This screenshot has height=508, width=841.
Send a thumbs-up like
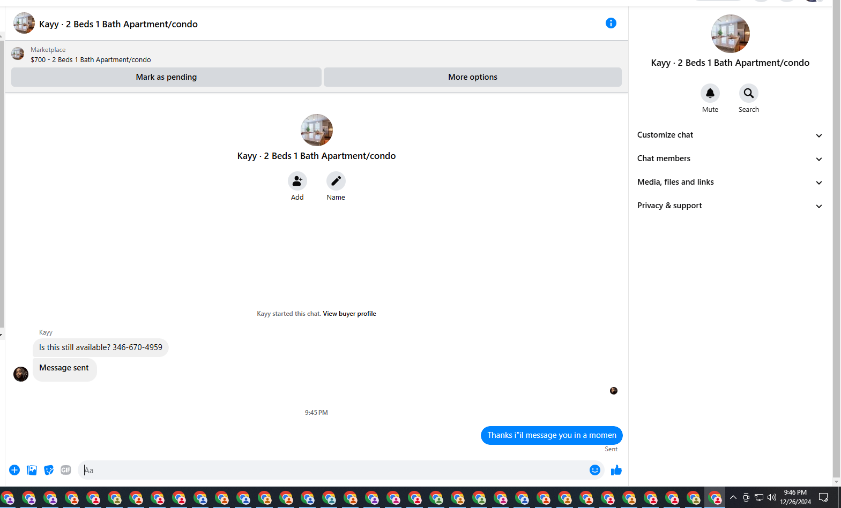pos(616,470)
